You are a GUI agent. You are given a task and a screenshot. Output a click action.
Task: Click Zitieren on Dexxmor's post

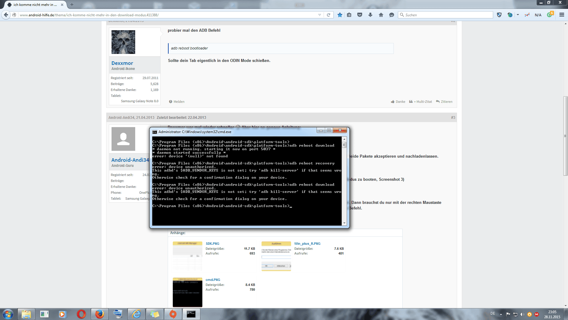click(444, 102)
